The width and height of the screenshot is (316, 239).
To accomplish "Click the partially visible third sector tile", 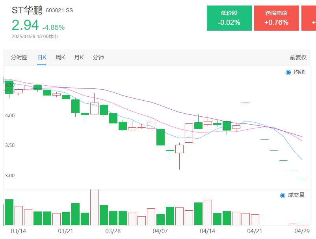I will 309,18.
